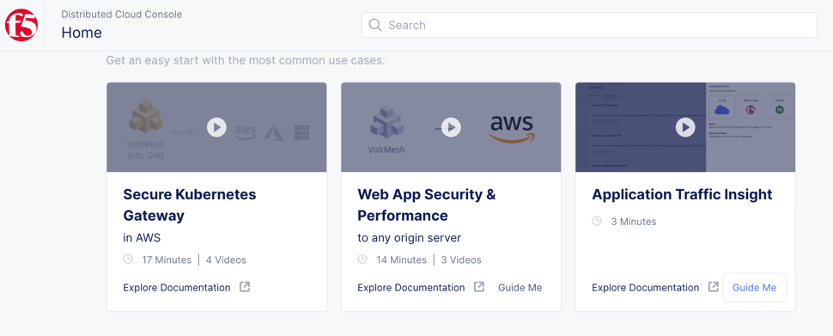This screenshot has height=336, width=833.
Task: Click clock icon beside 3 Minutes
Action: pos(597,221)
